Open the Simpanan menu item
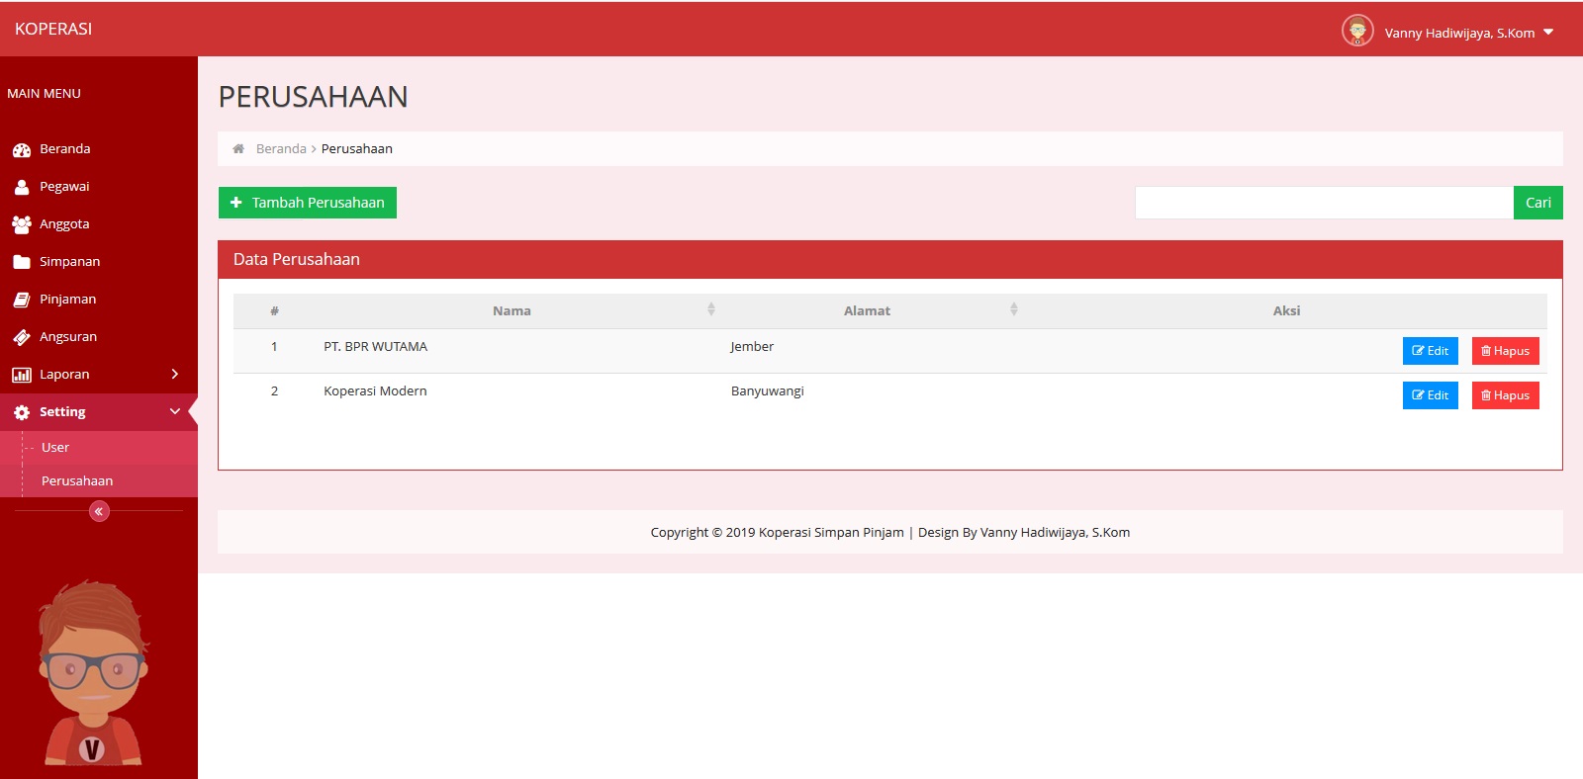 [99, 261]
